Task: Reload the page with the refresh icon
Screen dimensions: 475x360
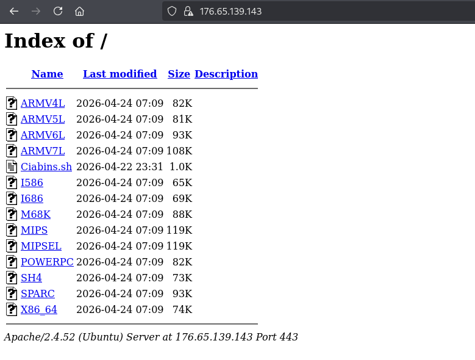Action: click(x=57, y=12)
